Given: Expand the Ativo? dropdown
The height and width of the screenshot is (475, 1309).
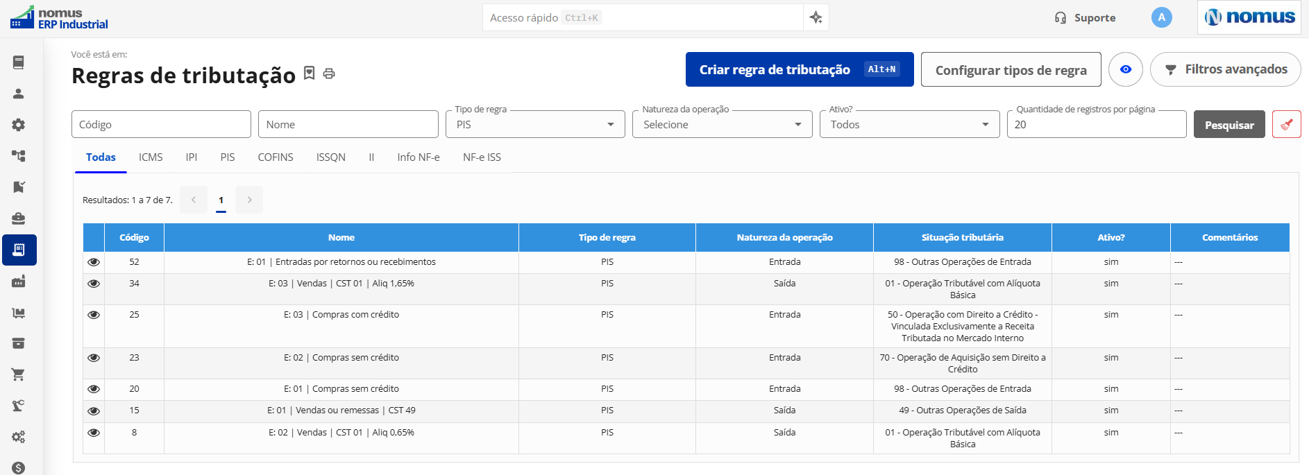Looking at the screenshot, I should [909, 125].
